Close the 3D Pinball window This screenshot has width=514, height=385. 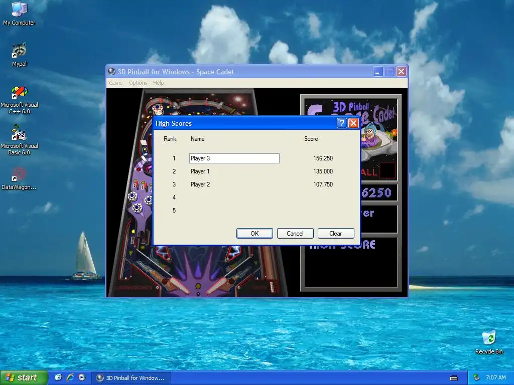click(401, 72)
